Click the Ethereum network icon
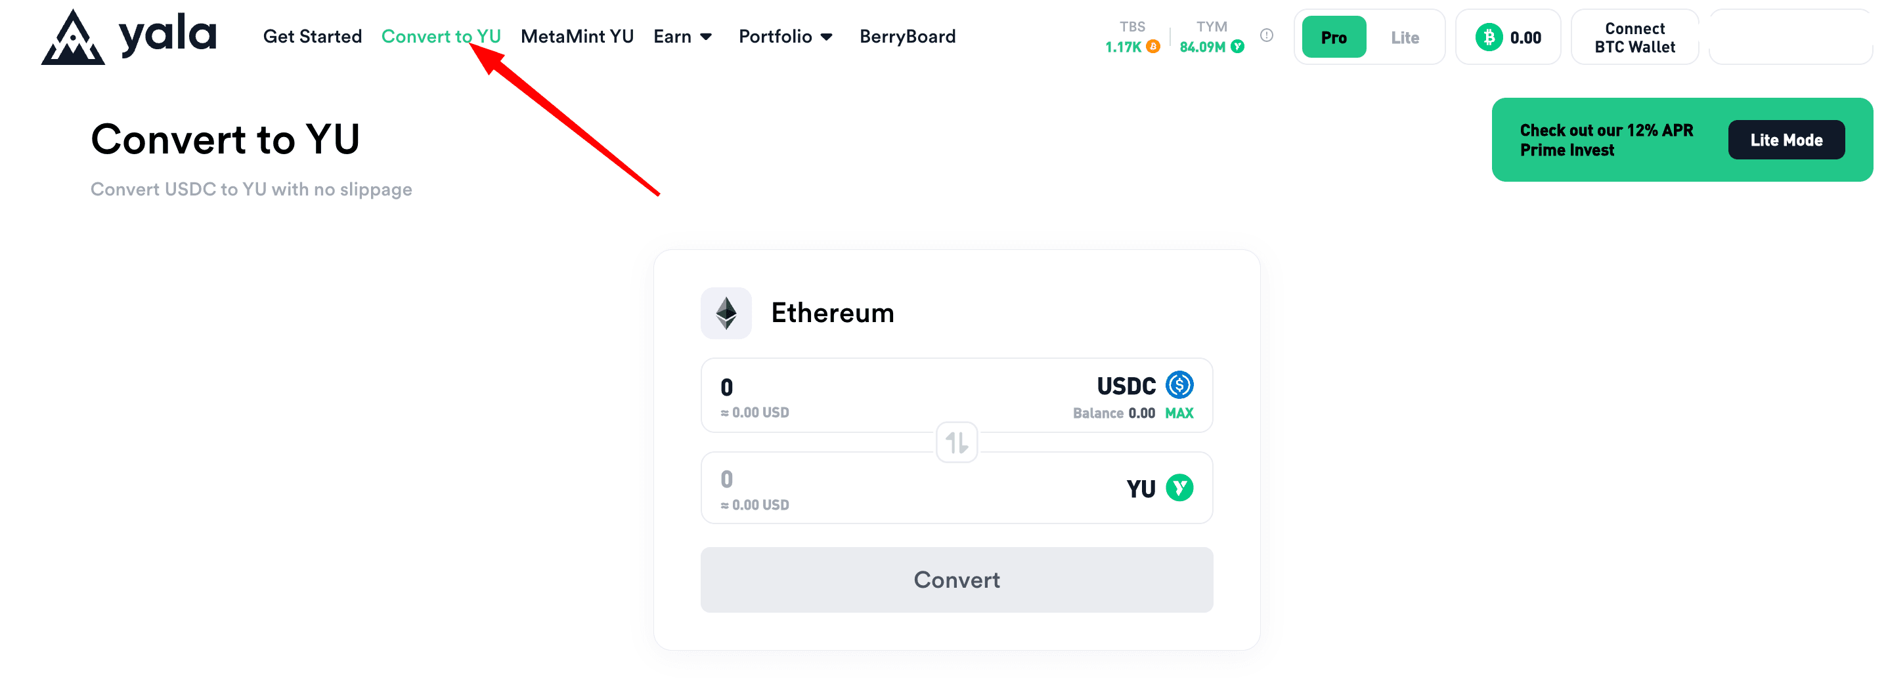This screenshot has width=1886, height=696. coord(726,313)
